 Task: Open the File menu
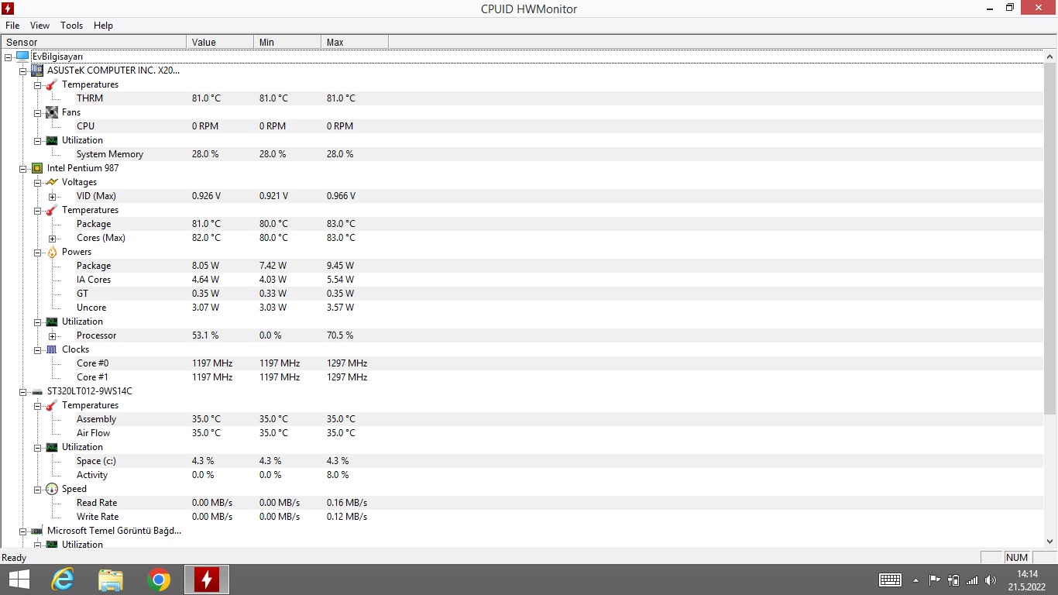12,26
